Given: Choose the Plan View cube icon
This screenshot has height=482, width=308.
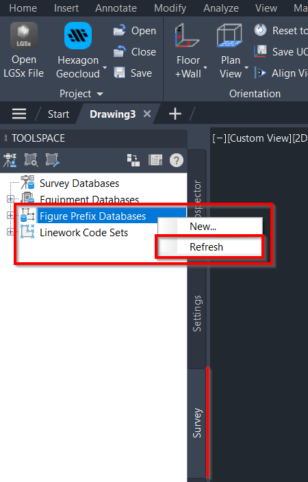Looking at the screenshot, I should click(x=230, y=36).
